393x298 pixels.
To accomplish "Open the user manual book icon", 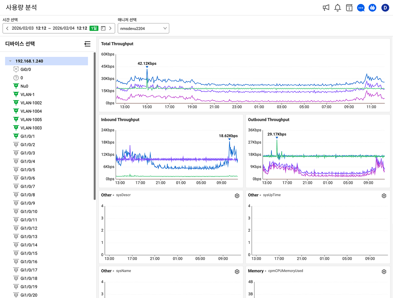I will [349, 8].
